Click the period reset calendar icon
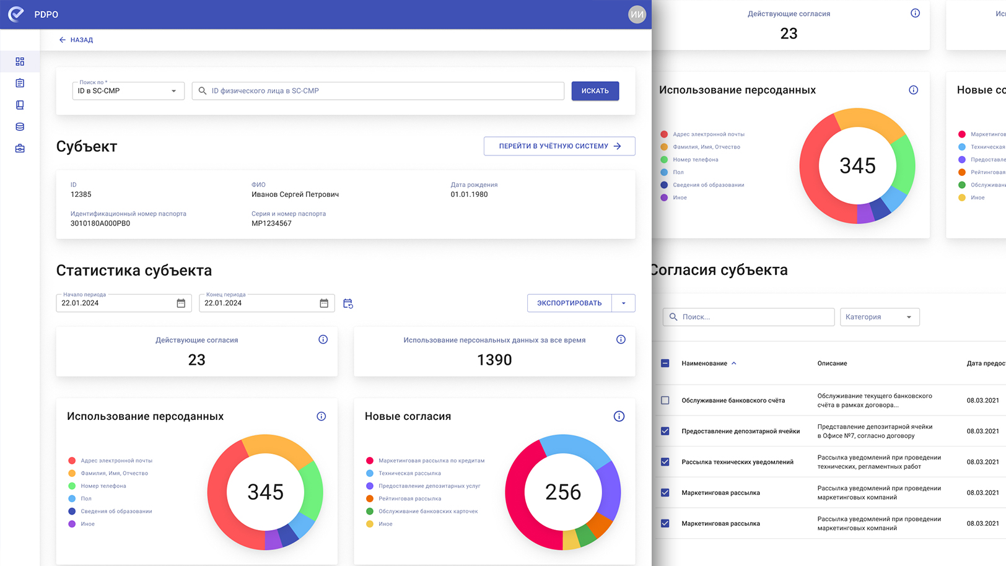Screen dimensions: 1006x566 tap(348, 303)
